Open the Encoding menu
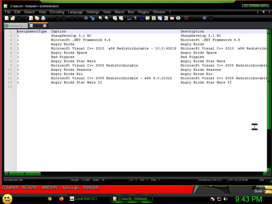 (x=57, y=12)
